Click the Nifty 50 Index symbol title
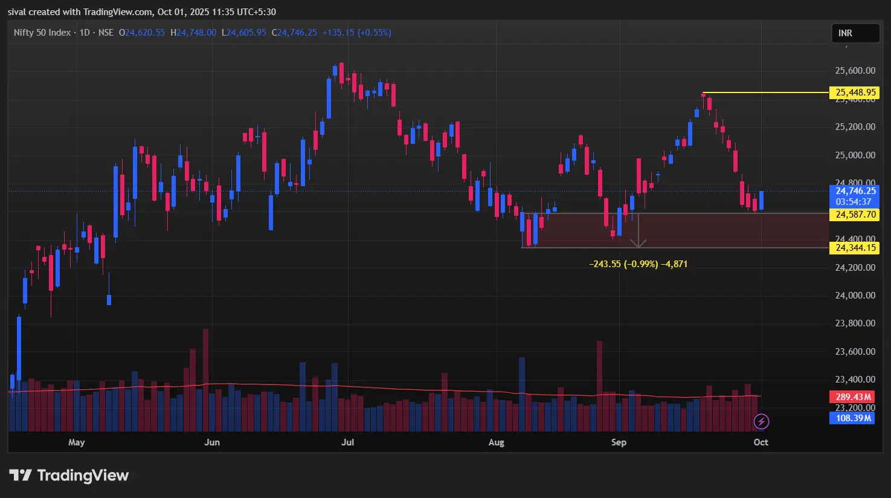 [42, 33]
